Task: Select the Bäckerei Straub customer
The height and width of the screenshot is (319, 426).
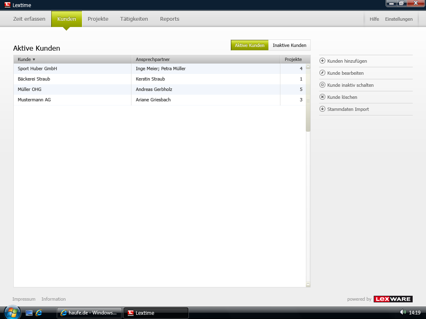Action: [34, 79]
